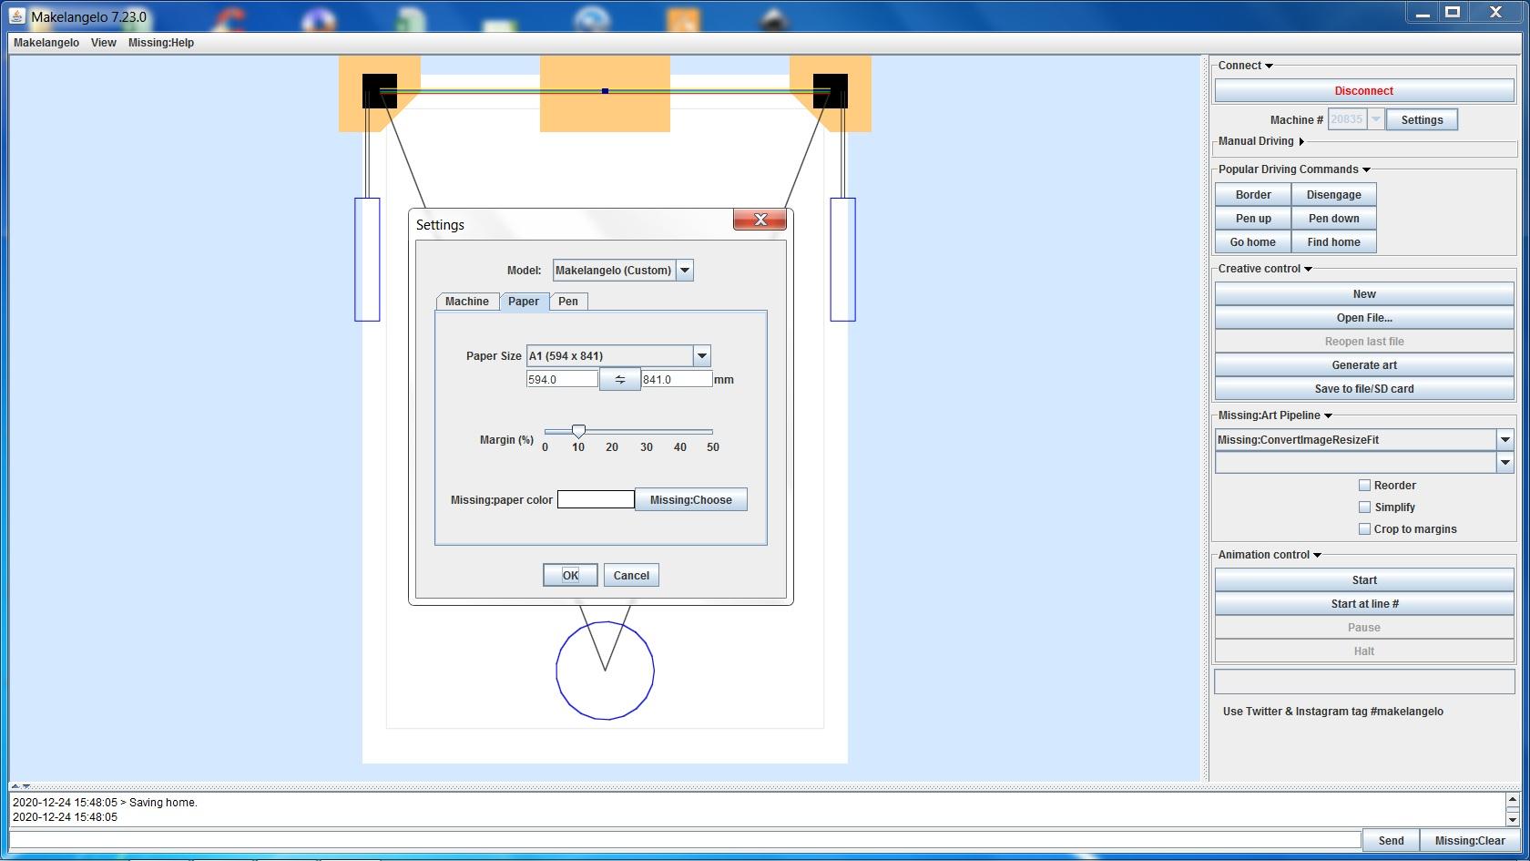Click Save to file/SD card
The image size is (1530, 861).
pos(1364,389)
